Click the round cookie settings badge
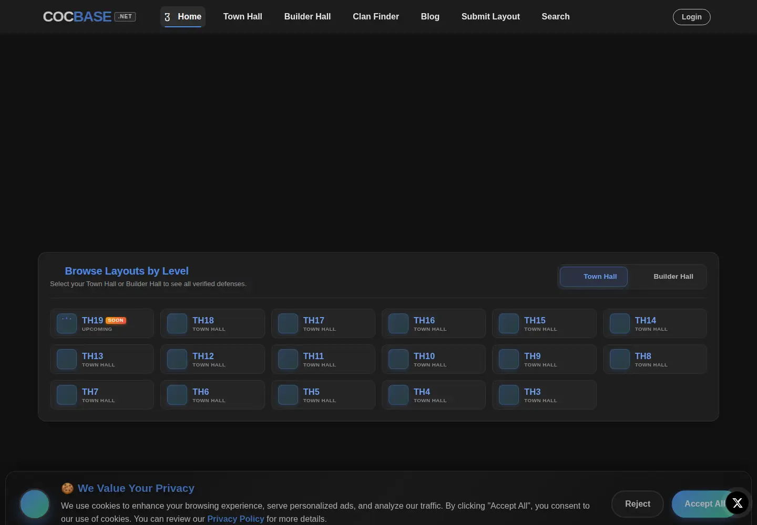The image size is (757, 525). point(35,504)
